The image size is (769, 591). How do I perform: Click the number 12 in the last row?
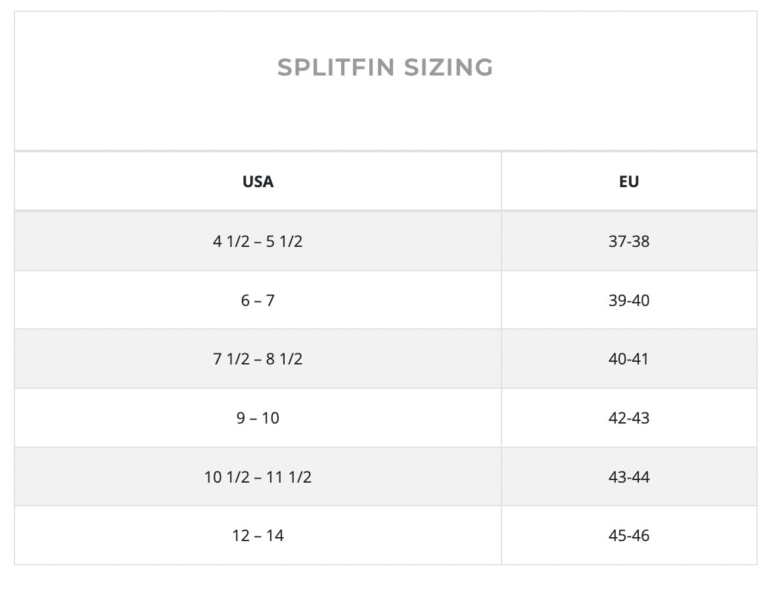[241, 536]
